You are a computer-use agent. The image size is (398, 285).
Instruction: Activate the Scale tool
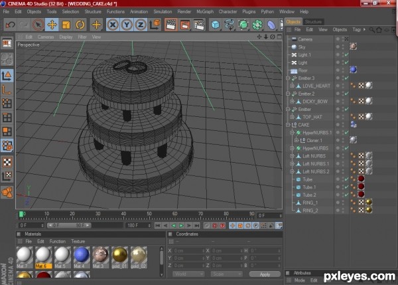click(66, 25)
